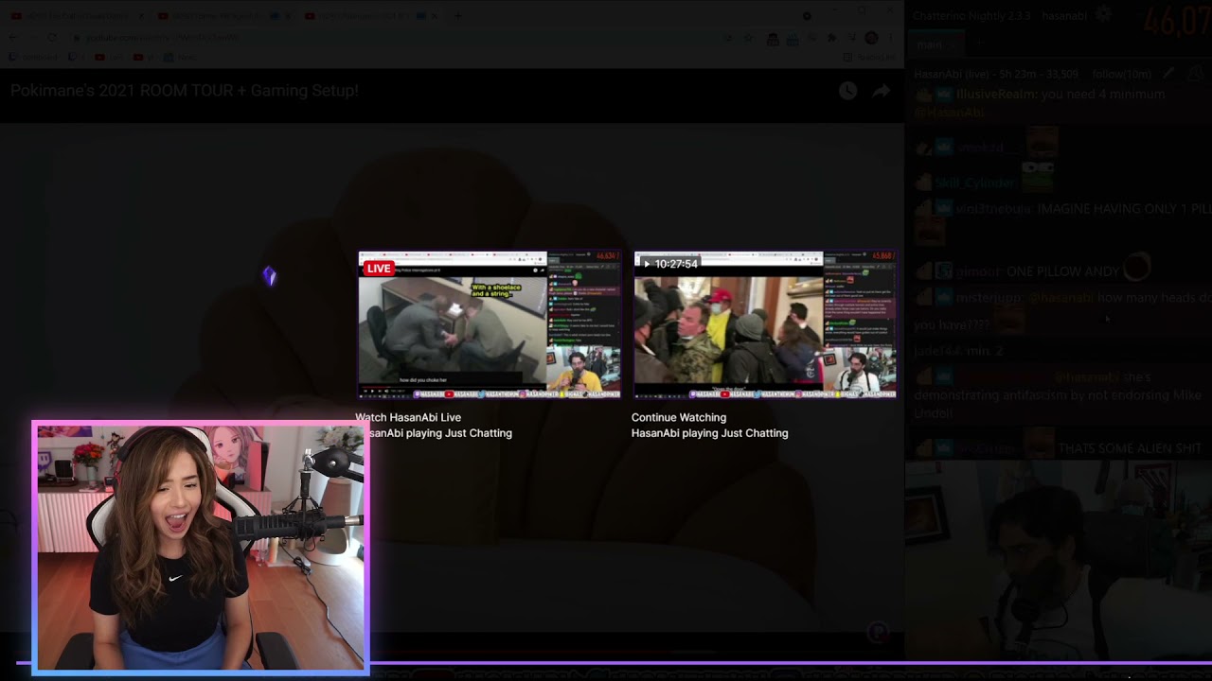Image resolution: width=1212 pixels, height=681 pixels.
Task: Click the 'Watch HasanAbi Live' label
Action: 408,417
